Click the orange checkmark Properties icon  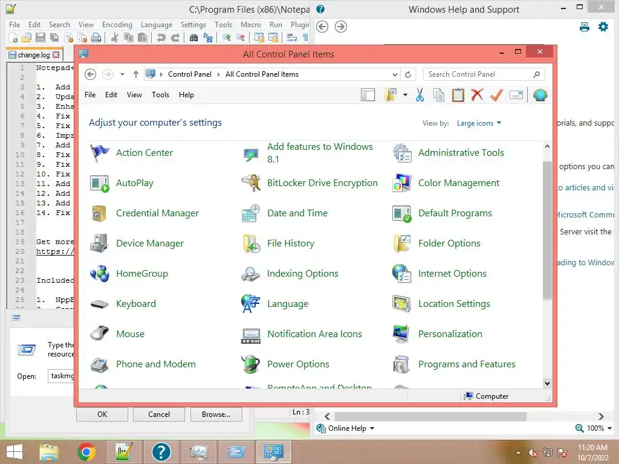click(x=497, y=95)
